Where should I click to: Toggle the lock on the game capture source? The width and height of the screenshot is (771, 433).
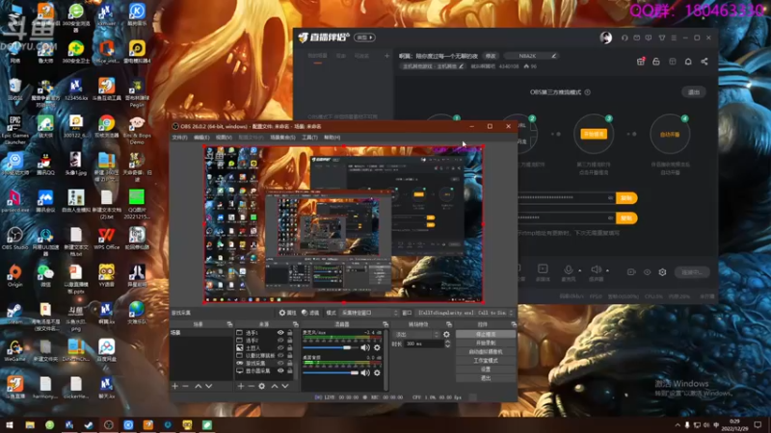[290, 364]
